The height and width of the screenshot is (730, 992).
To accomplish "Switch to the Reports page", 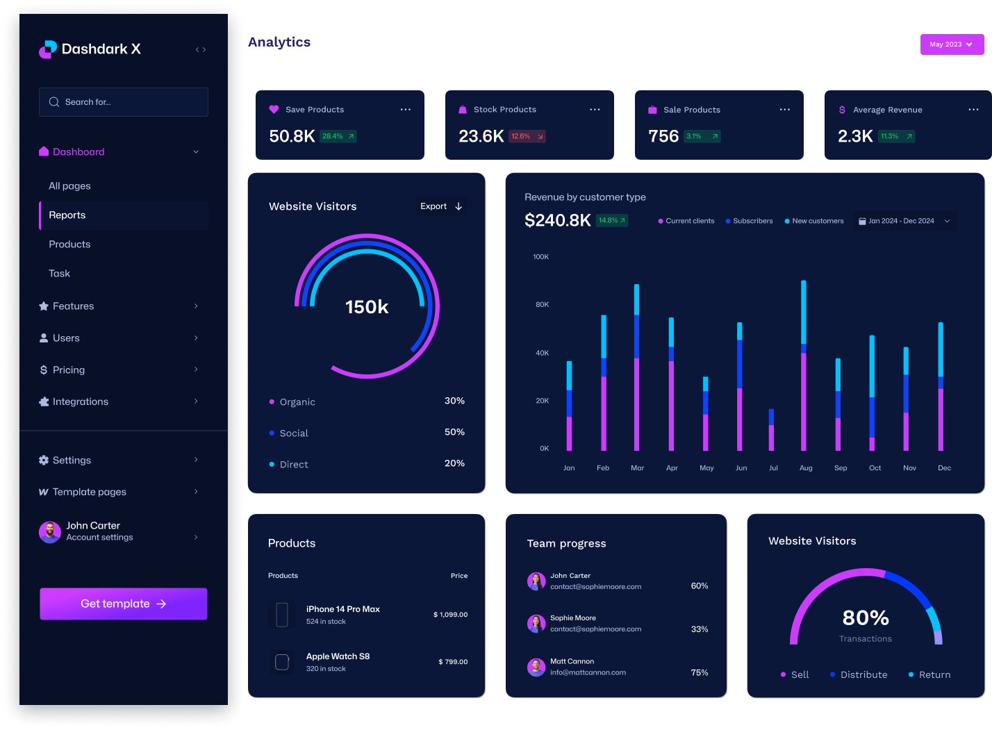I will pos(67,215).
